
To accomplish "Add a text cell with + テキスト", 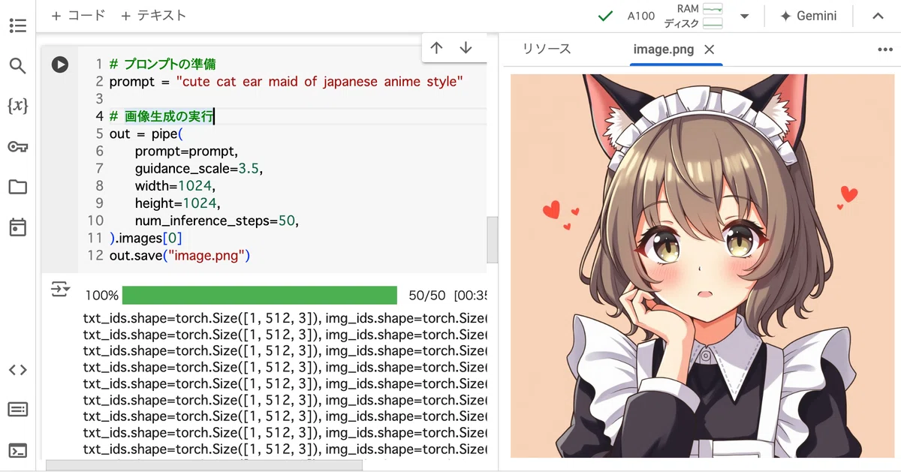I will click(x=153, y=15).
